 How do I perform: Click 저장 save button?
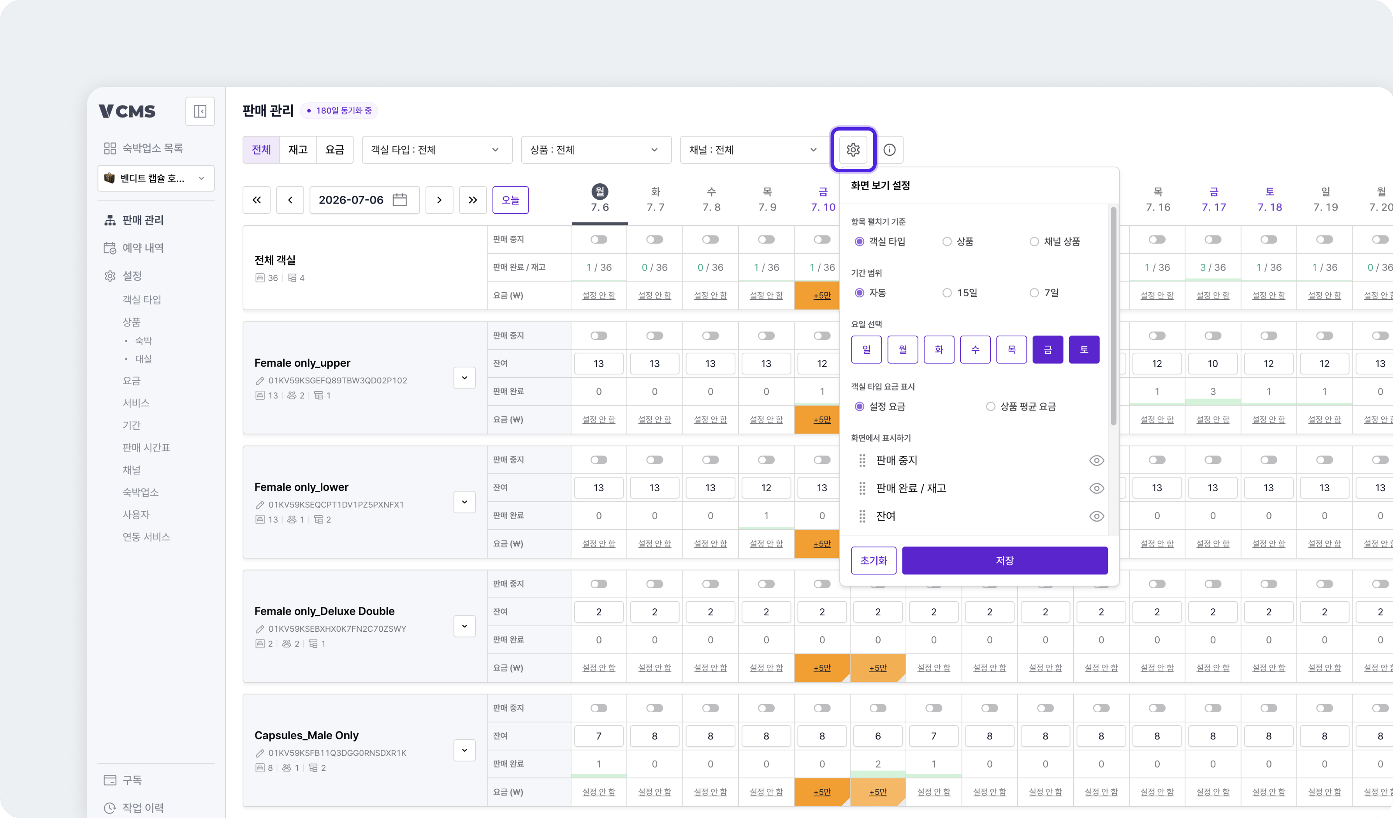1004,560
